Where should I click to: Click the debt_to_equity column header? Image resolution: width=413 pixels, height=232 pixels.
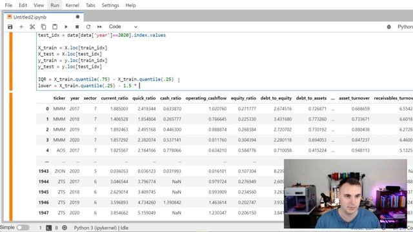coord(276,98)
